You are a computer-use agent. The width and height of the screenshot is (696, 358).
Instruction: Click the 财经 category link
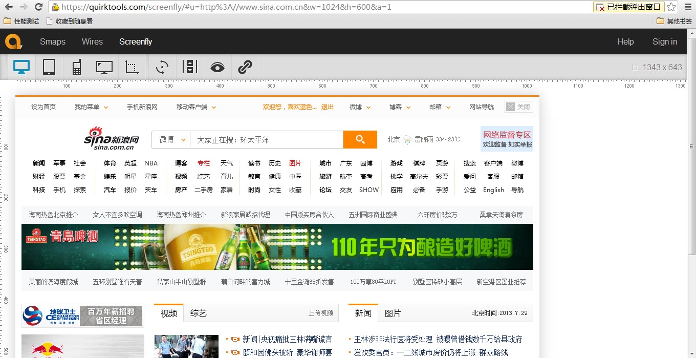point(39,177)
